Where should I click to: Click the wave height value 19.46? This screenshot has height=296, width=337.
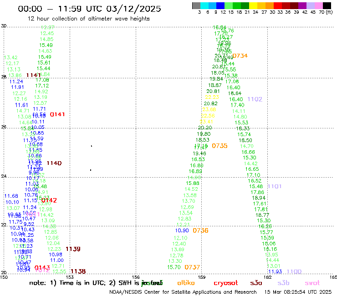pos(199,153)
